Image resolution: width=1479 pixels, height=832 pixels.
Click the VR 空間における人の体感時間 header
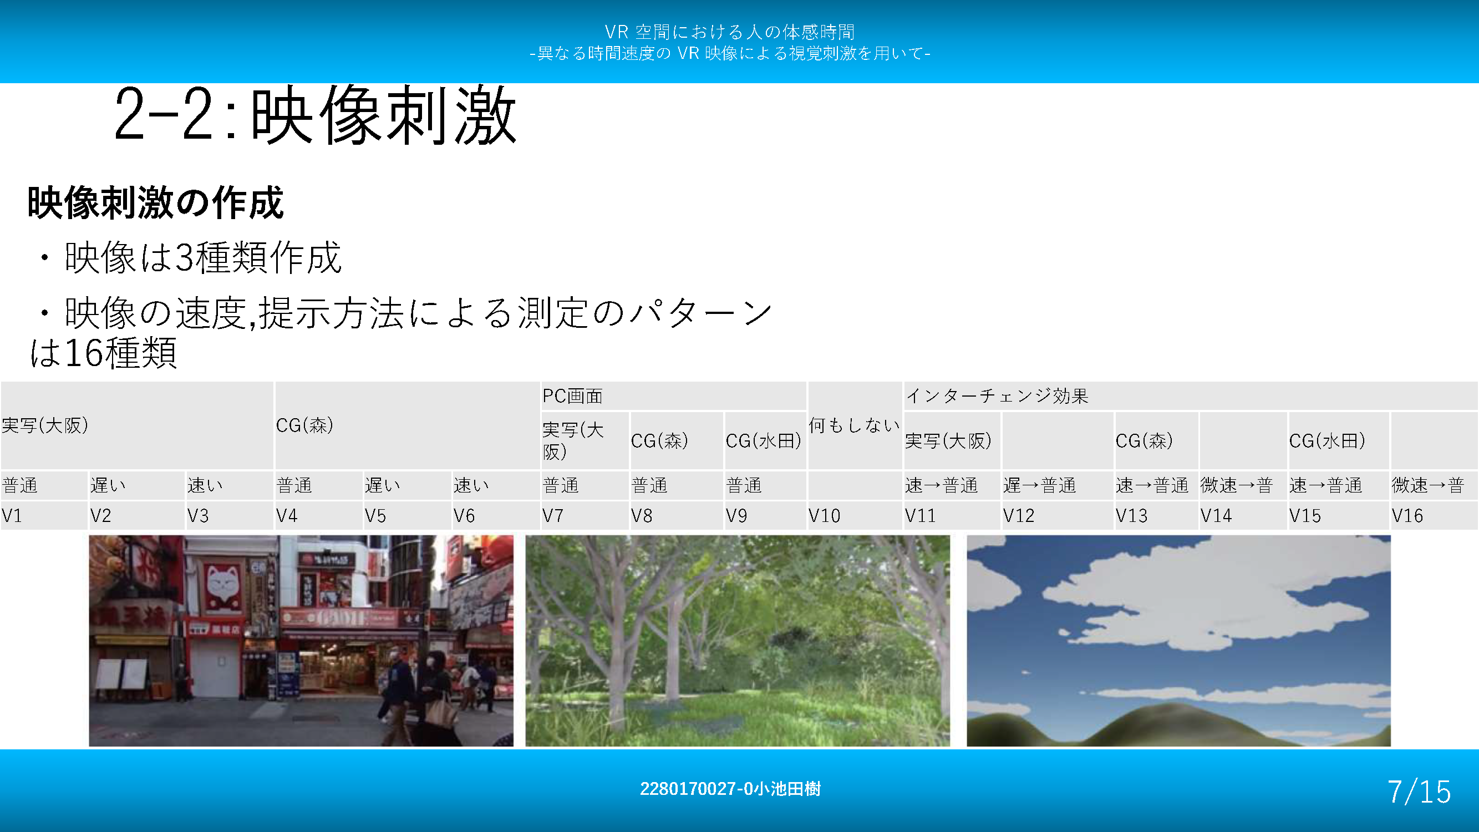[729, 32]
